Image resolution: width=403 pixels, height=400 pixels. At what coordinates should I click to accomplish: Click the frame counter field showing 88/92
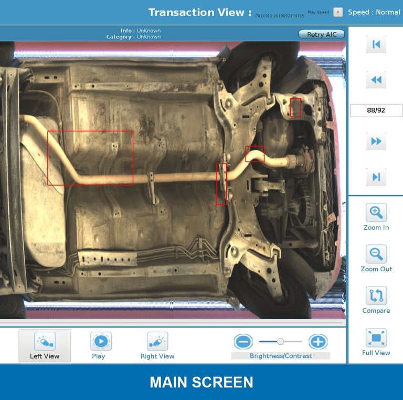[376, 110]
